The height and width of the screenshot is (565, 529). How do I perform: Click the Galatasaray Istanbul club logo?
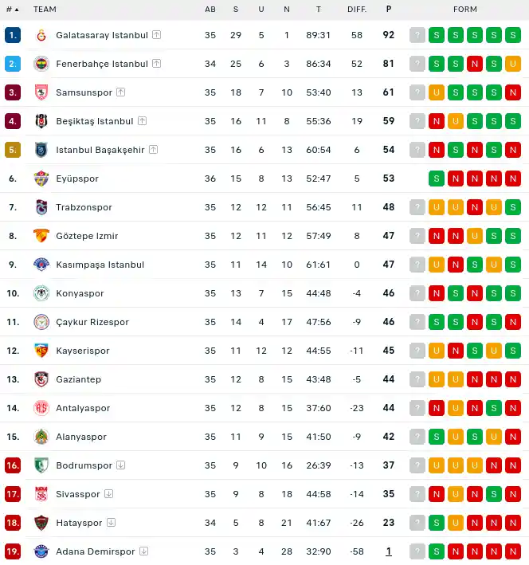41,35
